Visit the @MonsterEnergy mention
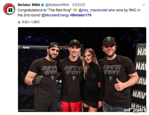 tap(55, 15)
